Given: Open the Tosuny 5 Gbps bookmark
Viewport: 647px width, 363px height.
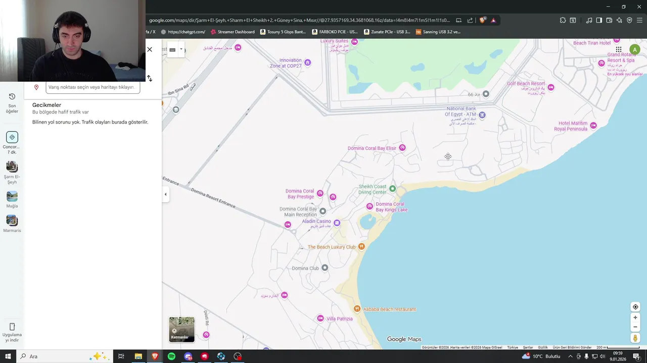Looking at the screenshot, I should click(x=283, y=32).
